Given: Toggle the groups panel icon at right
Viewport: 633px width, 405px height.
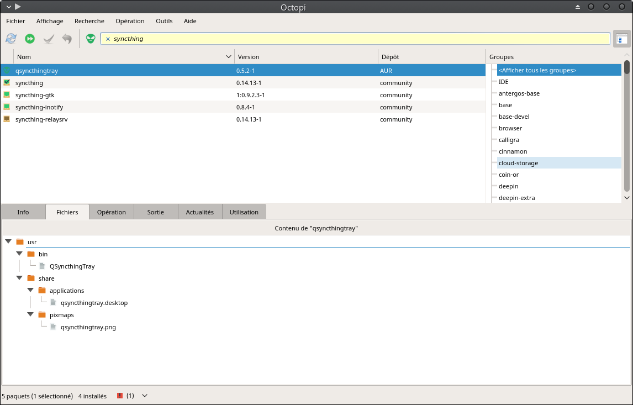Looking at the screenshot, I should [622, 39].
